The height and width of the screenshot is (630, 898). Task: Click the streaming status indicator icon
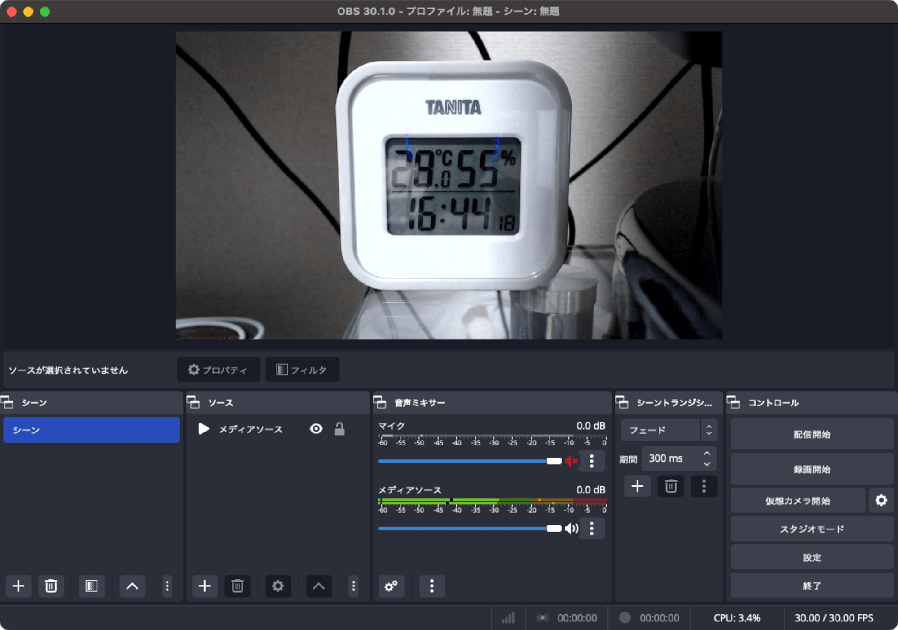(542, 618)
